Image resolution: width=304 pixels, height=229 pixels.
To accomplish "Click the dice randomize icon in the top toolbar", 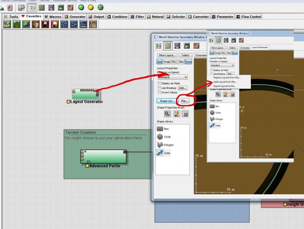I will tap(21, 8).
